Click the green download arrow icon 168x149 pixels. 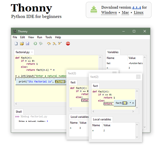click(x=94, y=10)
